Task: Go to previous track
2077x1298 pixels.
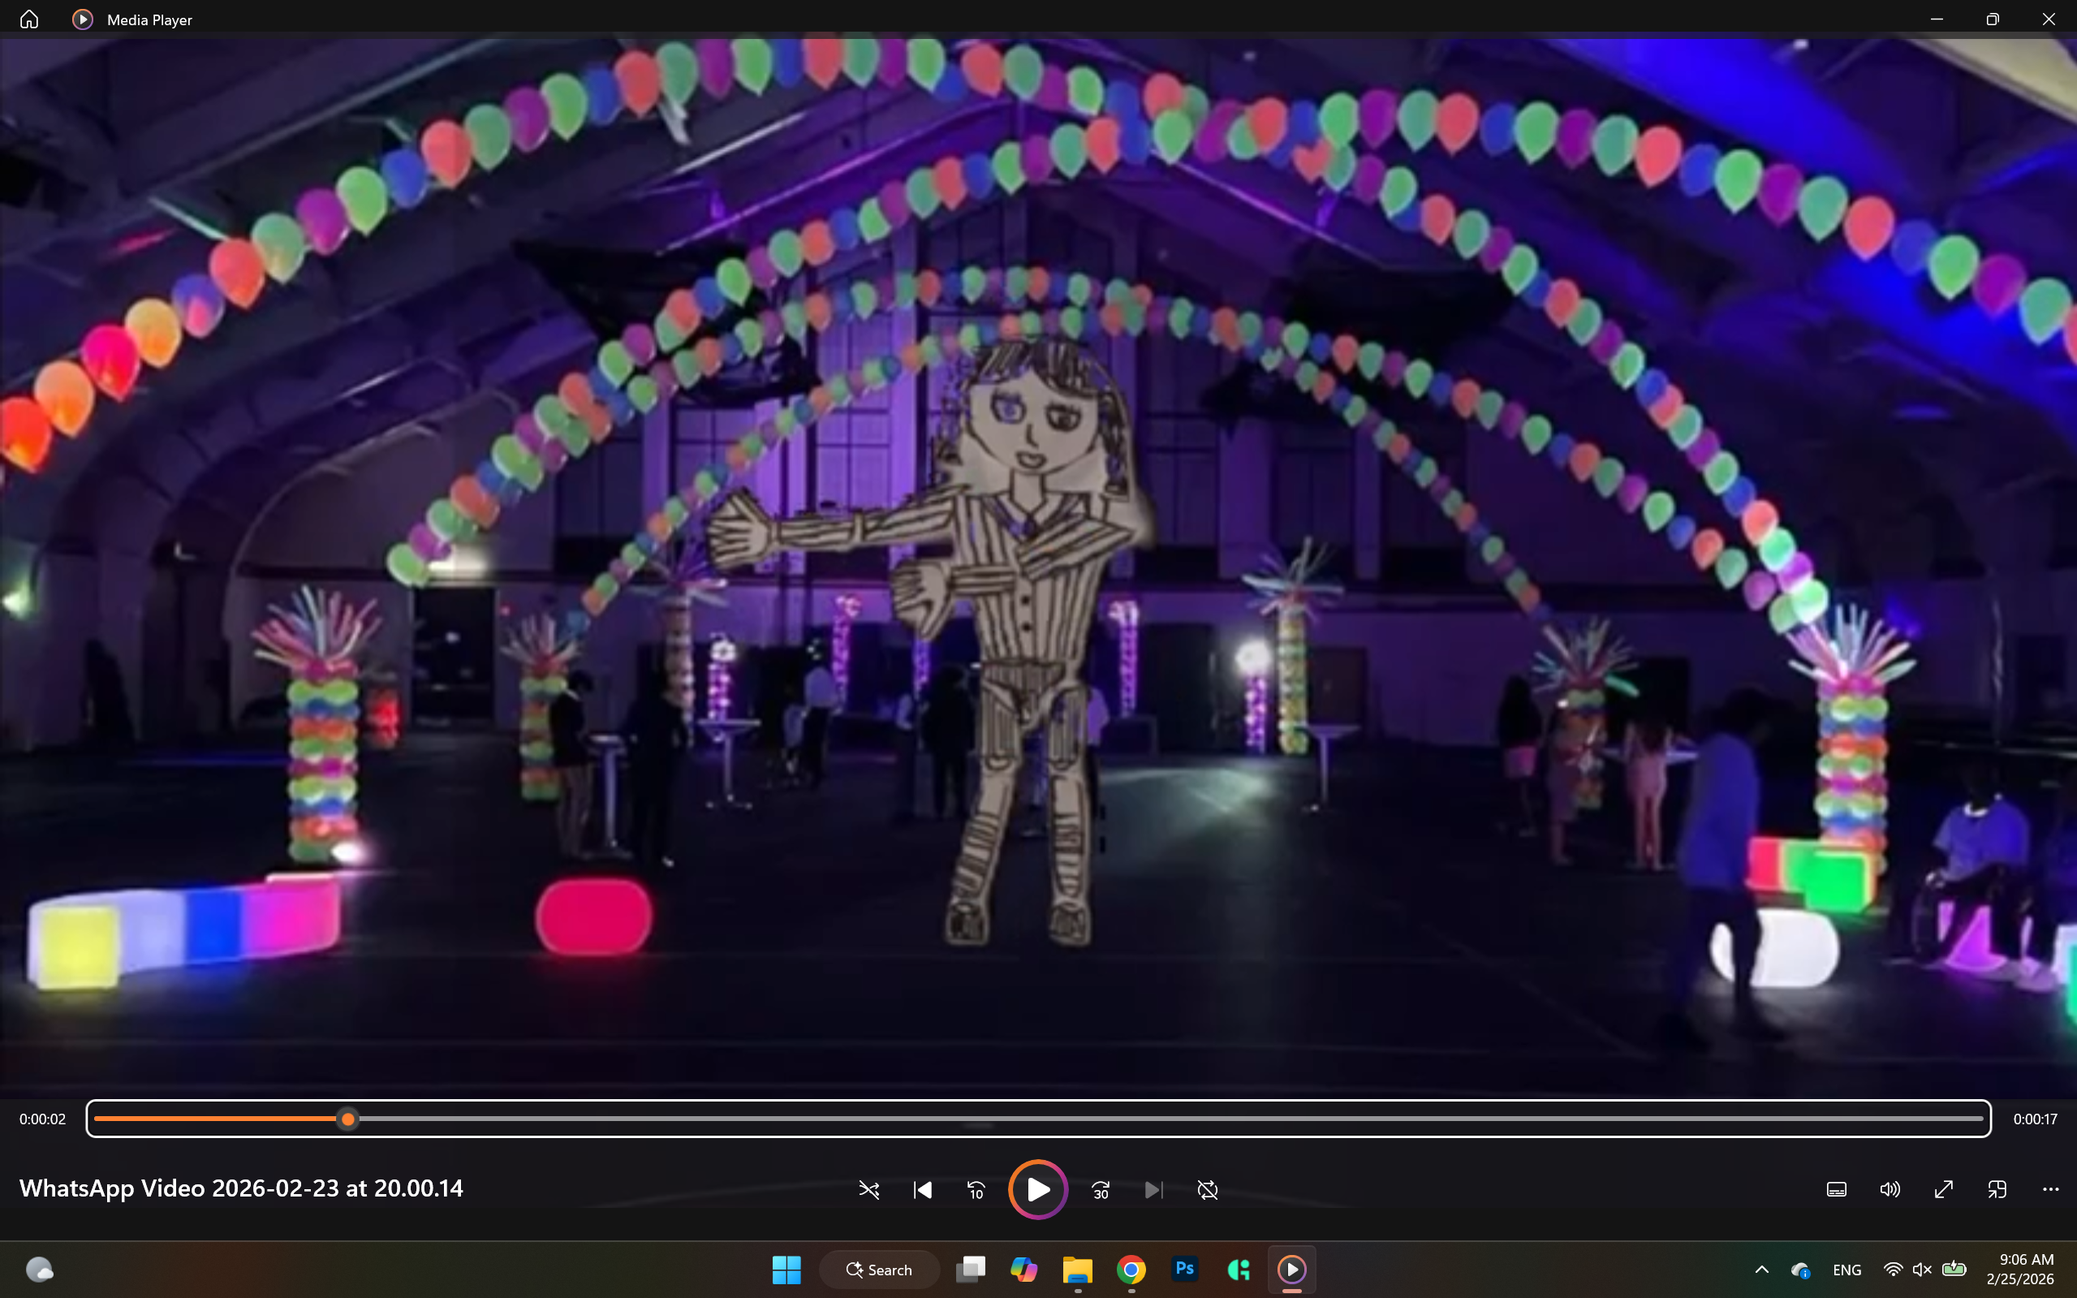Action: click(x=923, y=1190)
